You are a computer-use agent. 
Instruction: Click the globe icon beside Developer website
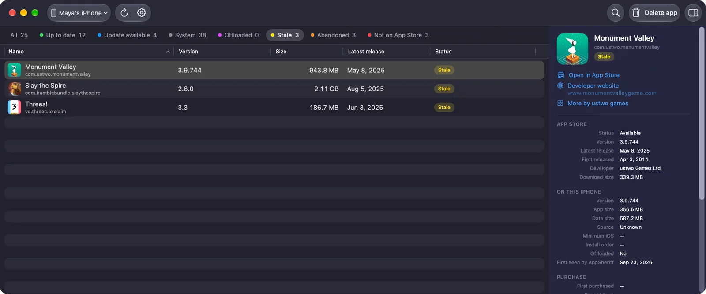point(560,86)
